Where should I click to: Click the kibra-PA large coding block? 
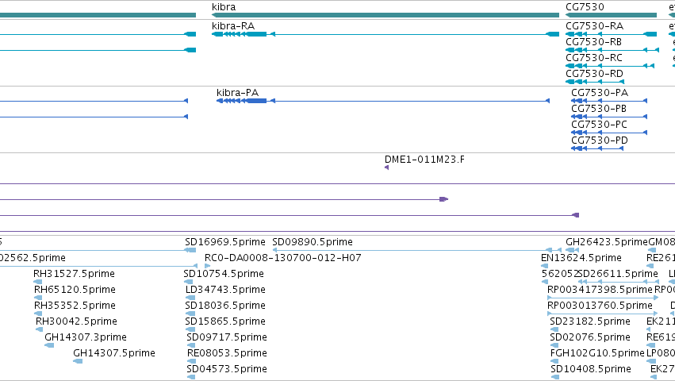coord(257,101)
